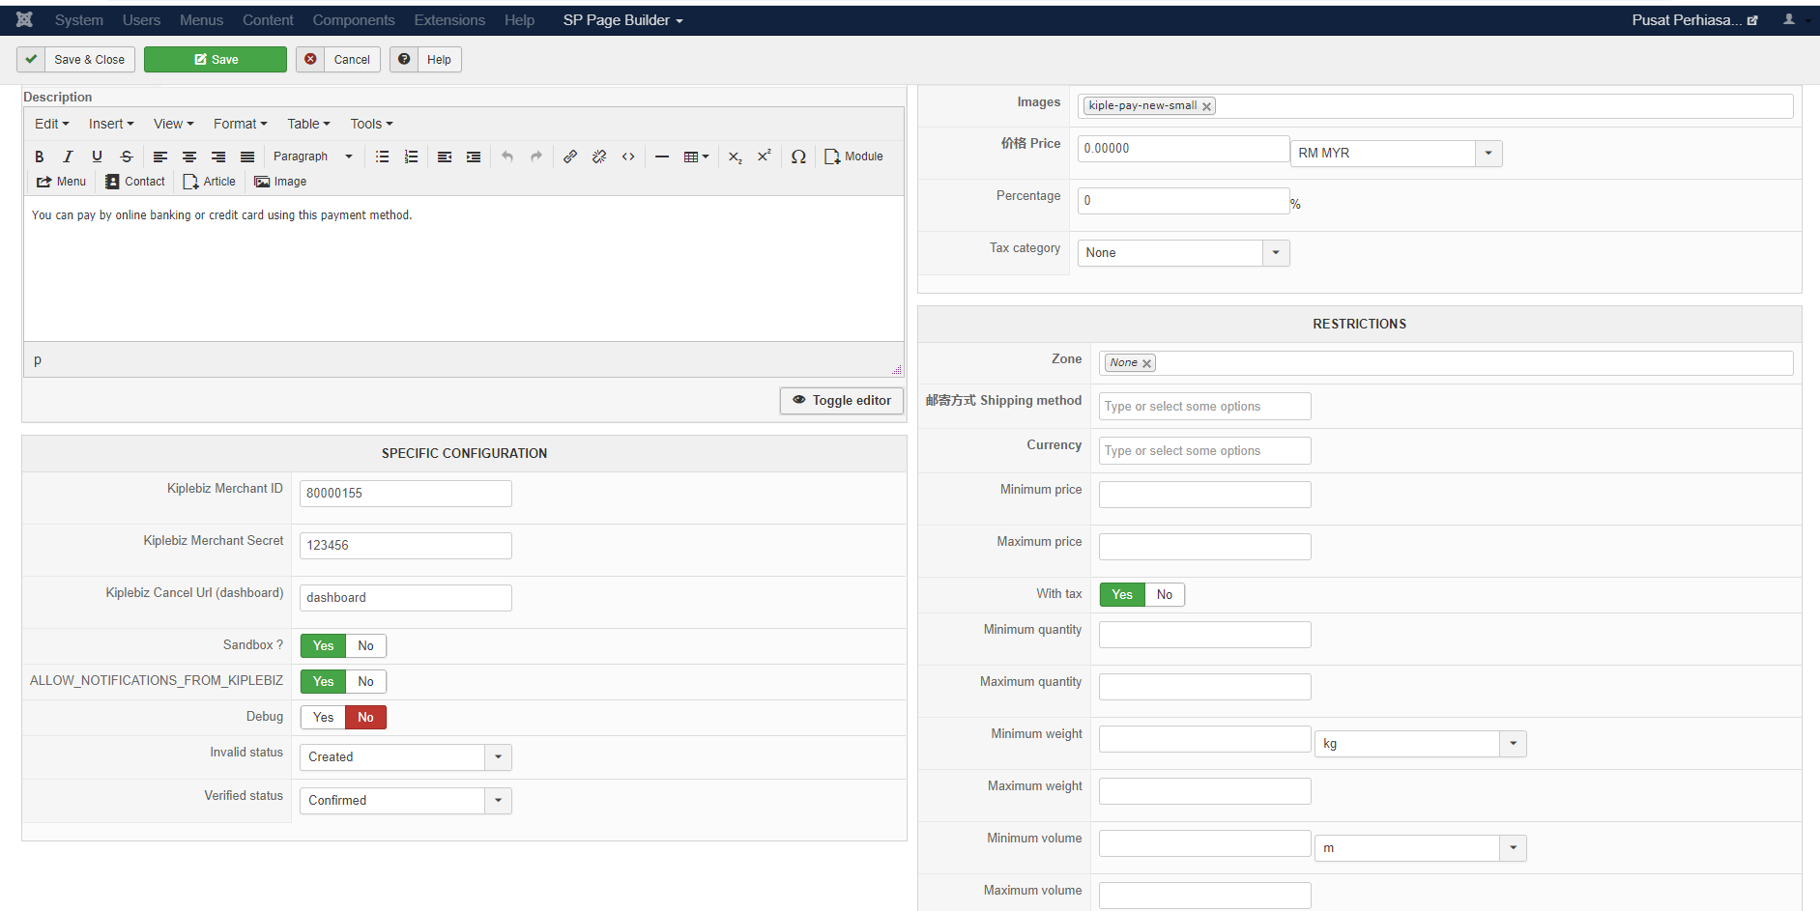Click the Percentage input field
The height and width of the screenshot is (911, 1820).
tap(1183, 201)
